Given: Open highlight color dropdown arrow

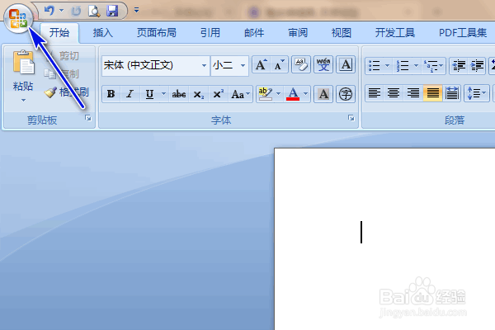Looking at the screenshot, I should [279, 94].
